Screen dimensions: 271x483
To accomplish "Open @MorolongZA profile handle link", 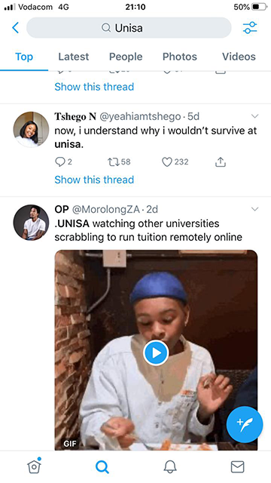I will (x=106, y=209).
